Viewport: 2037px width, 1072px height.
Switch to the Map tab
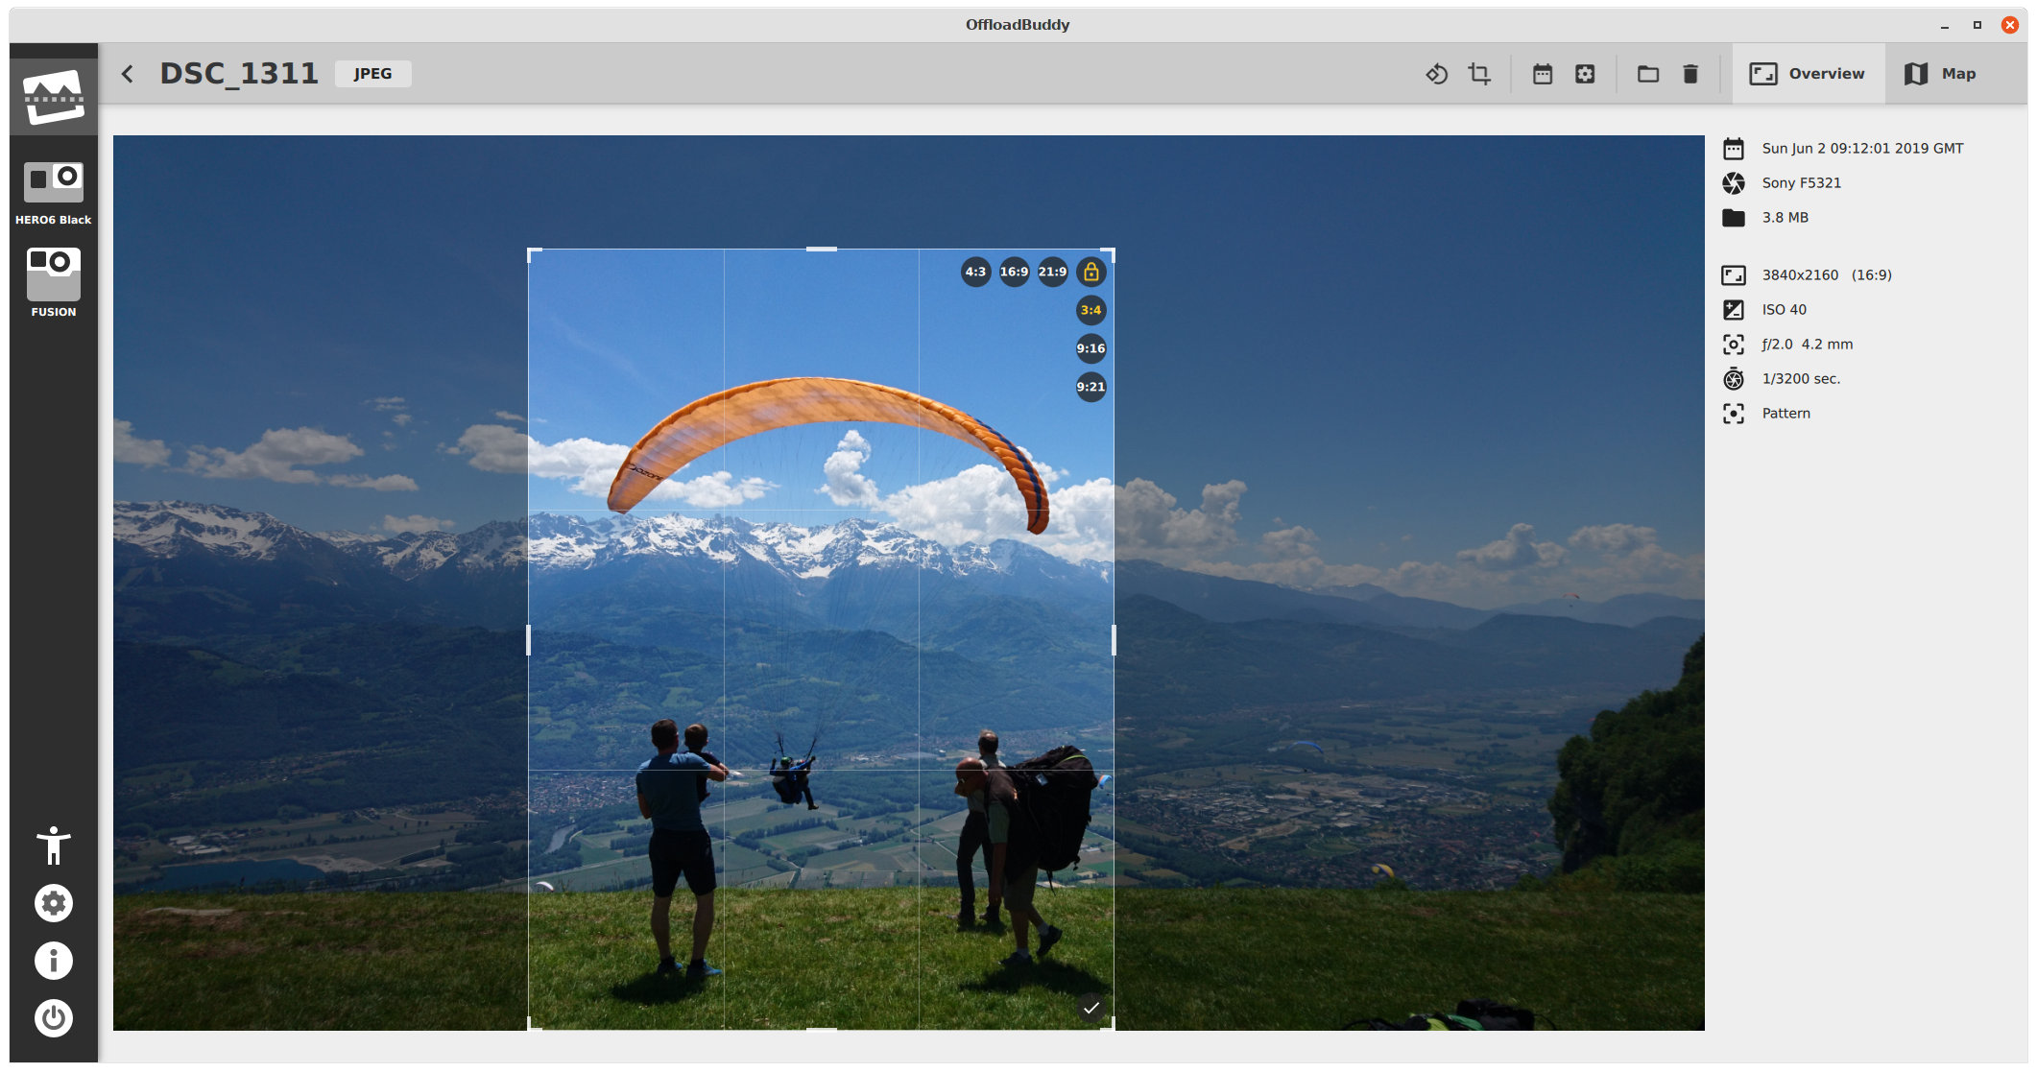coord(1940,74)
